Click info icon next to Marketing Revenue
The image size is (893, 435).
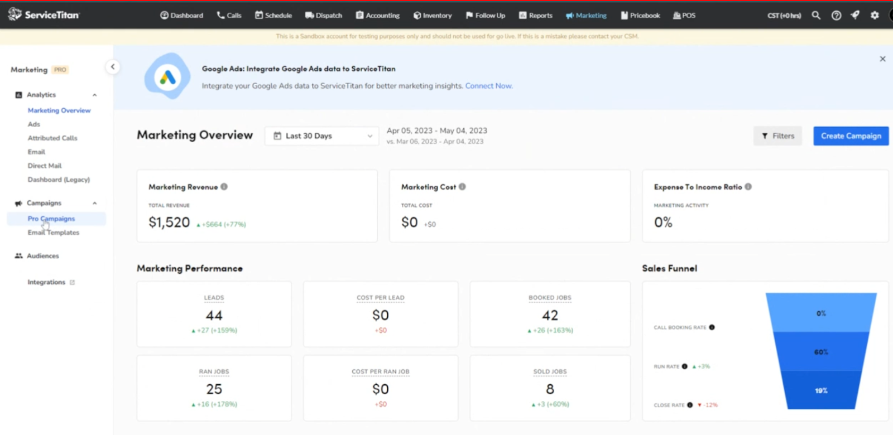click(224, 187)
